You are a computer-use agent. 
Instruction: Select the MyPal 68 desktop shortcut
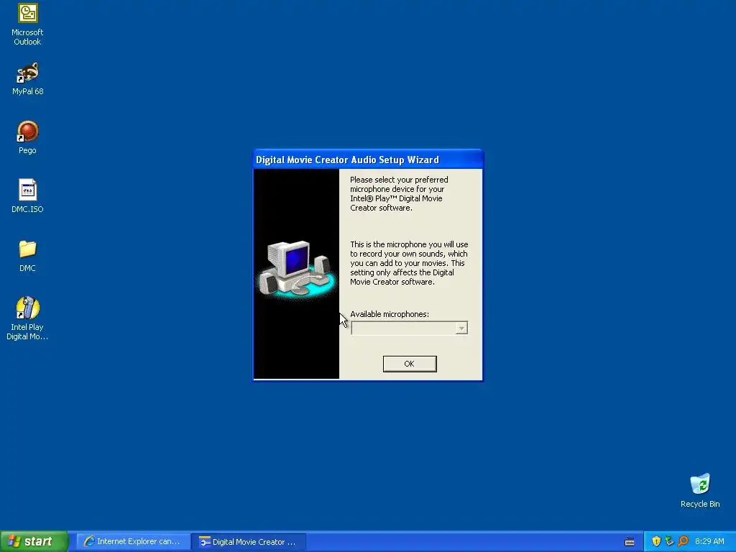click(x=27, y=78)
